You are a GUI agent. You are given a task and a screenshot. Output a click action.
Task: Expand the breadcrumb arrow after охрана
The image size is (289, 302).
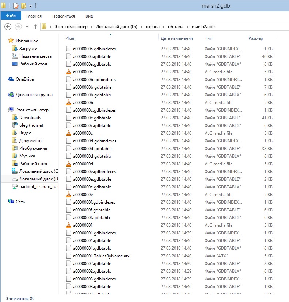click(164, 27)
